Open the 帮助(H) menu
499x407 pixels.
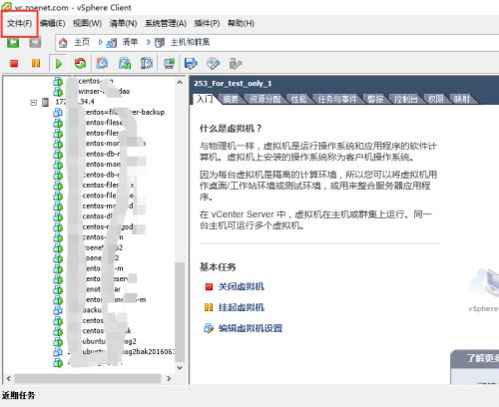[241, 23]
